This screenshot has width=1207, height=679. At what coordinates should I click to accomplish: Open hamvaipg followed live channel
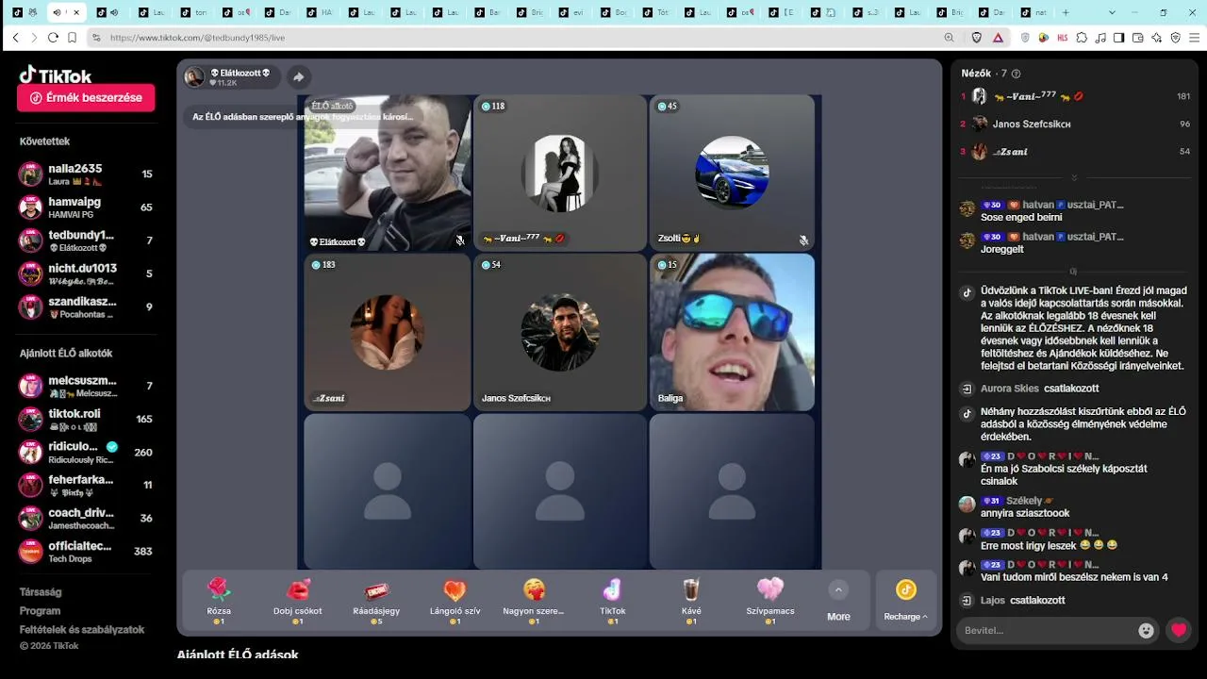(86, 207)
